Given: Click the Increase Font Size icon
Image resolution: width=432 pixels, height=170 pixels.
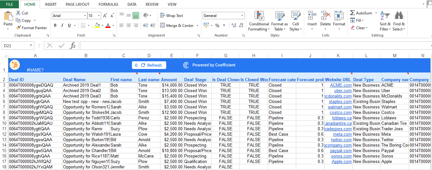Looking at the screenshot, I should [105, 16].
